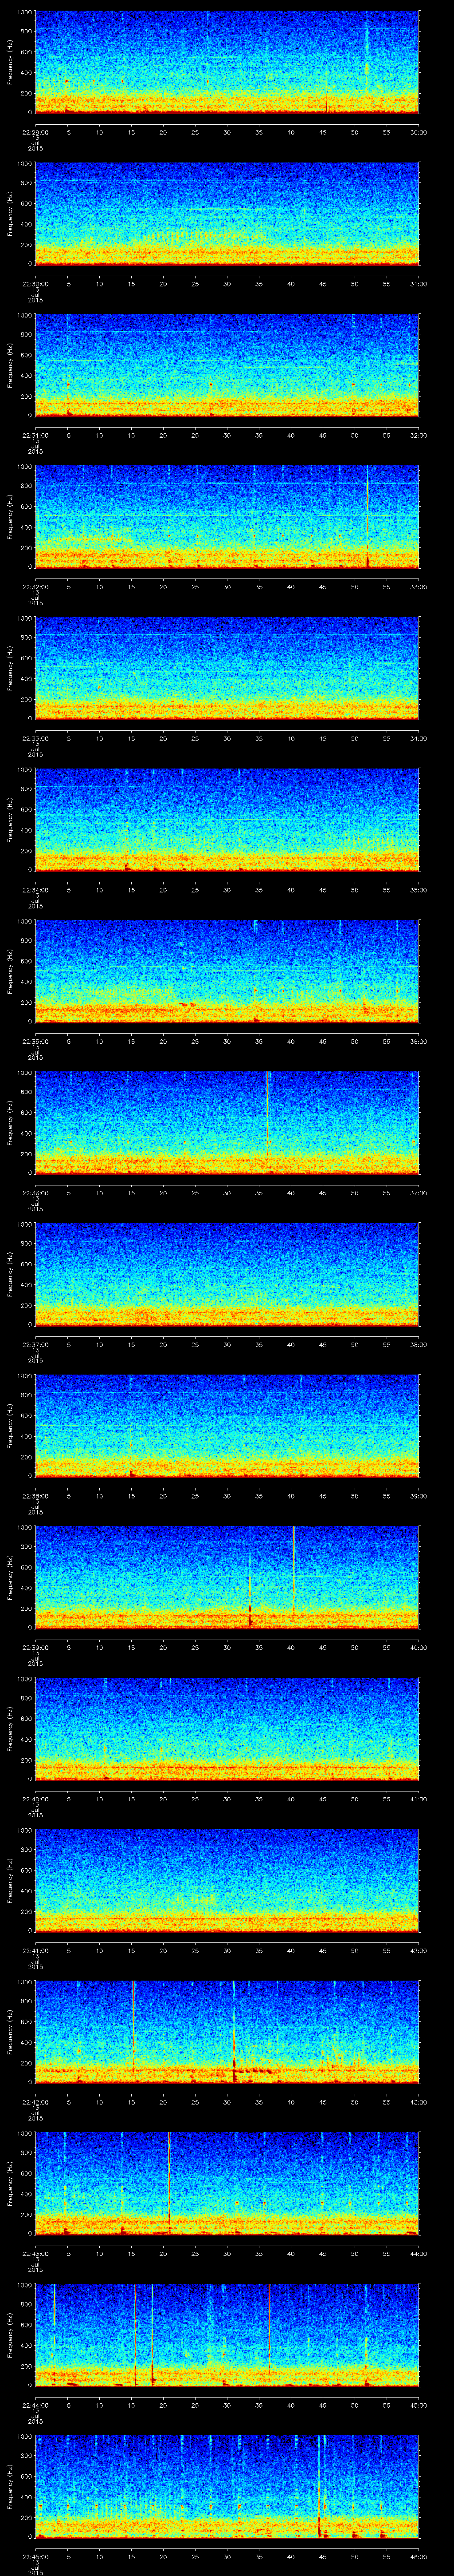Click the "1000" frequency tick of the 22:29:00 spectrogram

click(24, 12)
